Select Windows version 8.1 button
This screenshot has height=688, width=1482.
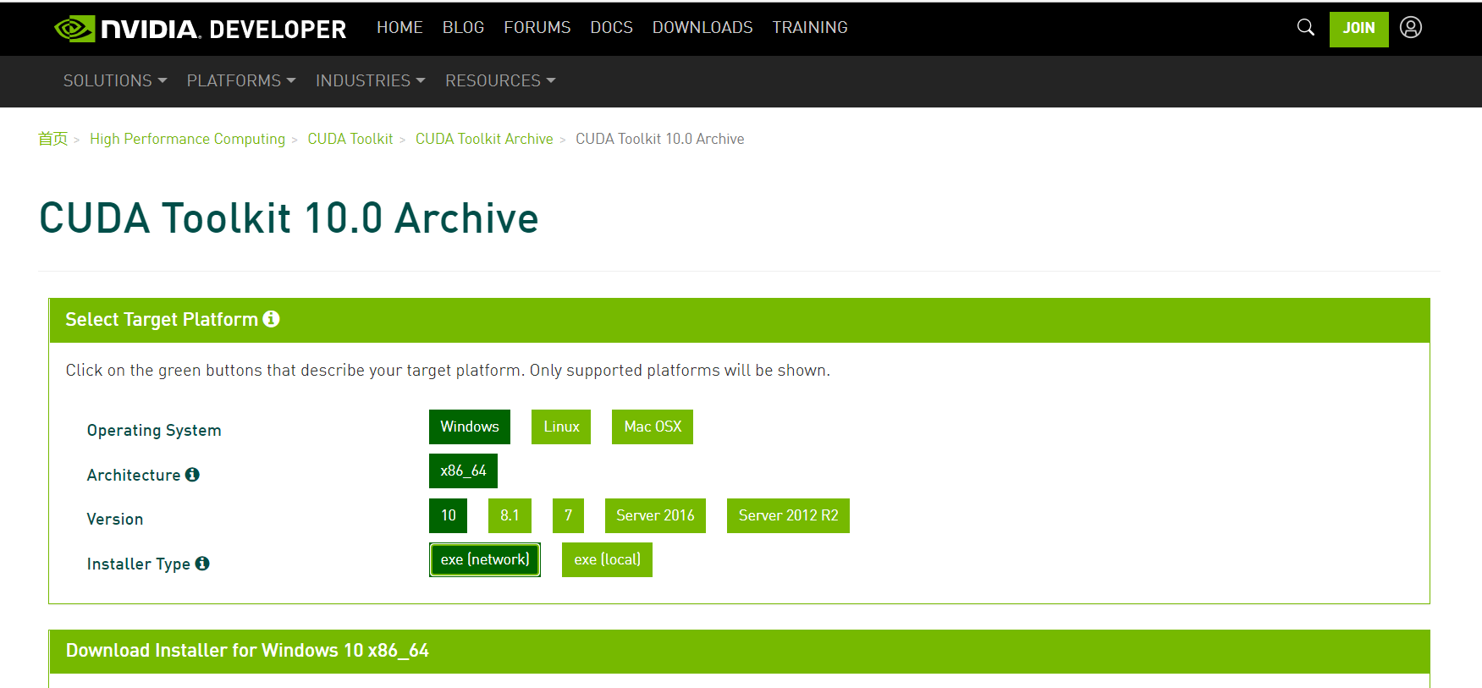coord(510,515)
